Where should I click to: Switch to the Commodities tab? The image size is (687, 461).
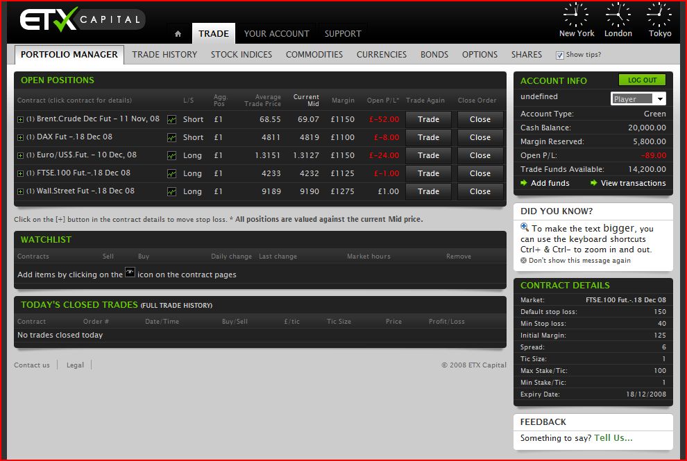point(314,54)
